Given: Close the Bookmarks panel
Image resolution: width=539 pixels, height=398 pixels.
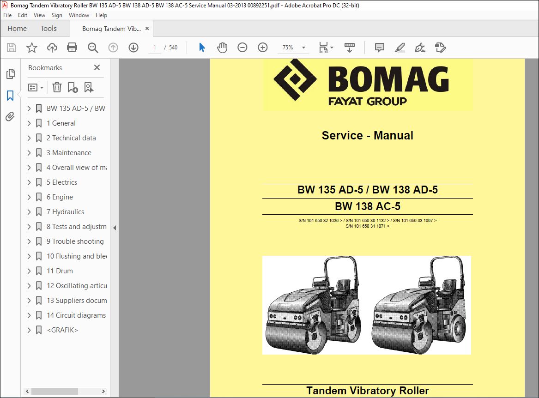Looking at the screenshot, I should (97, 68).
